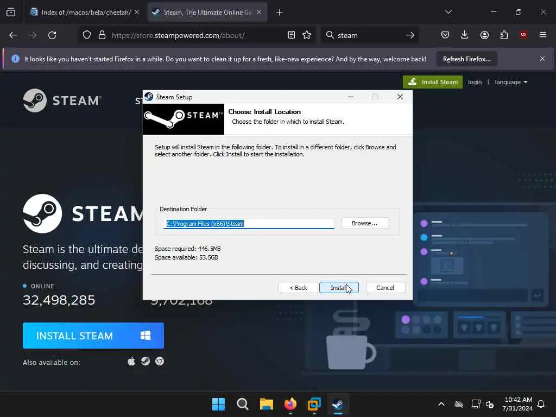This screenshot has height=417, width=556.
Task: Click the tracking protection shield icon
Action: coord(87,35)
